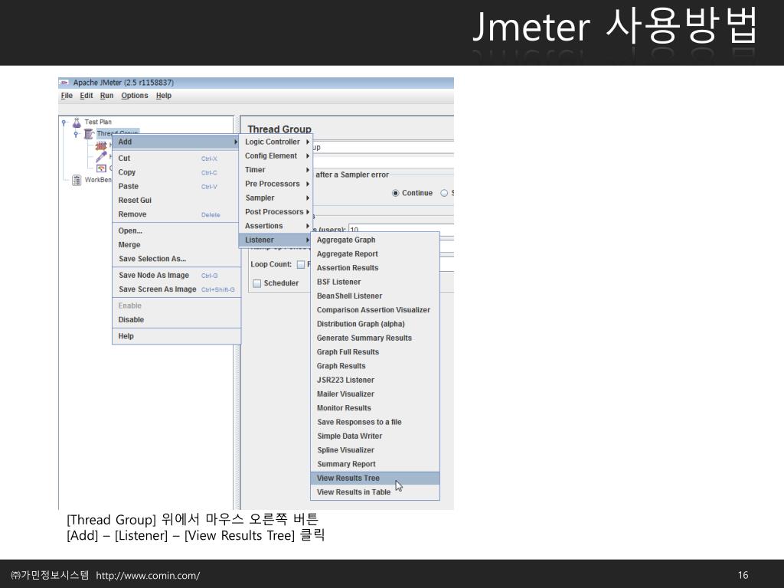Screen dimensions: 784x588
Task: Click the pipette element icon in tree
Action: coord(102,157)
